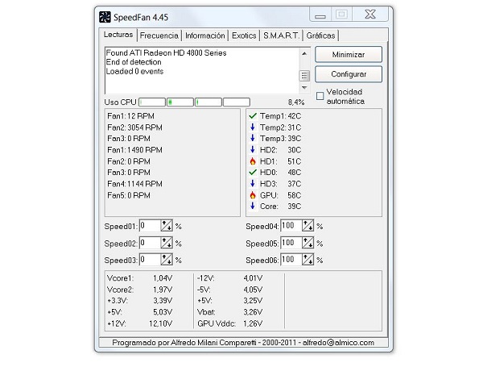Viewport: 483px width, 367px height.
Task: Switch to the Frecuencia tab
Action: [159, 35]
